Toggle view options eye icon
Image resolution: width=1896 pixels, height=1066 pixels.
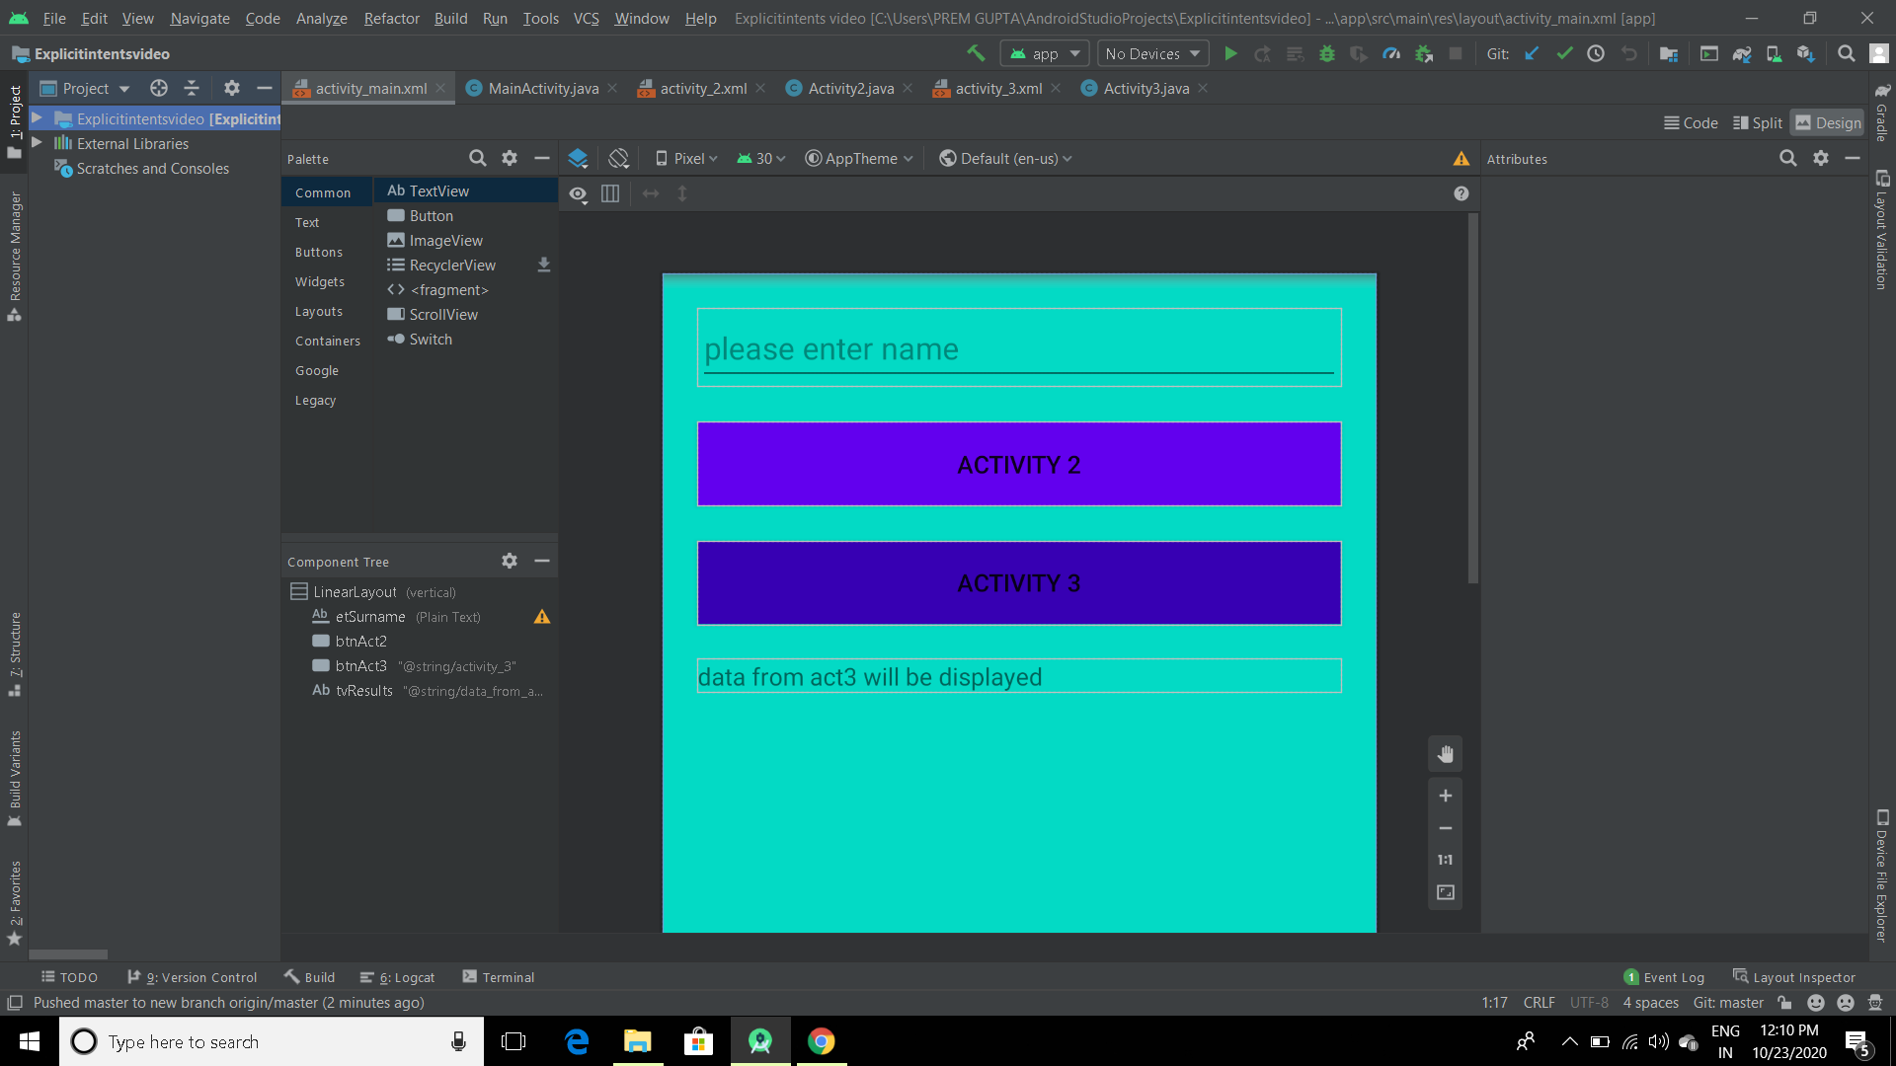tap(578, 193)
